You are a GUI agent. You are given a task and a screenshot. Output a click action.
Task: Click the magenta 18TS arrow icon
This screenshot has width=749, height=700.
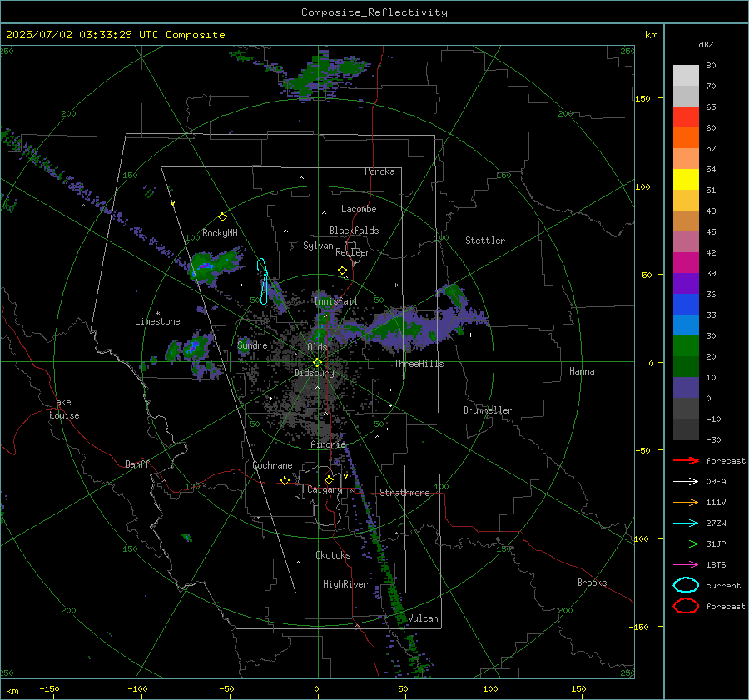[x=686, y=565]
